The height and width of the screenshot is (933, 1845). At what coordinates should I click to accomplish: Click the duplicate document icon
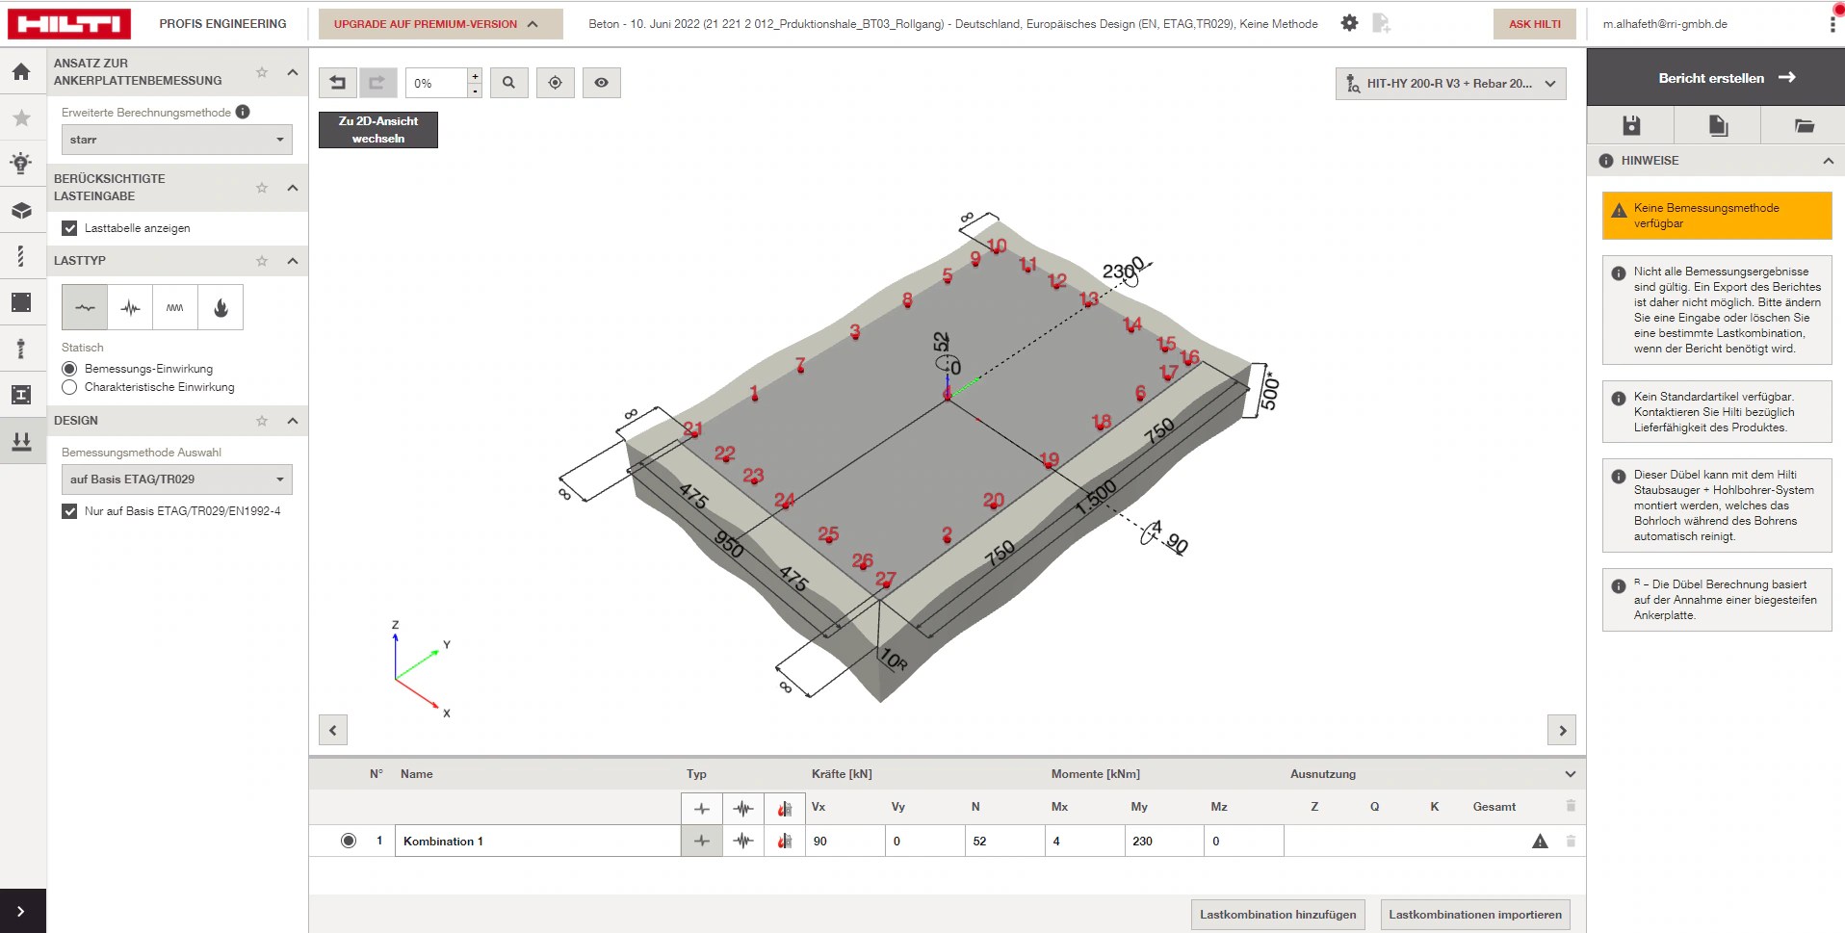coord(1718,125)
